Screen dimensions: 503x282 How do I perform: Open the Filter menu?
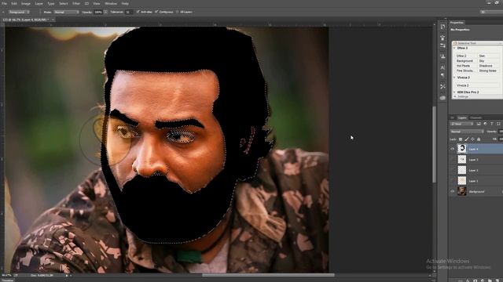[x=76, y=3]
